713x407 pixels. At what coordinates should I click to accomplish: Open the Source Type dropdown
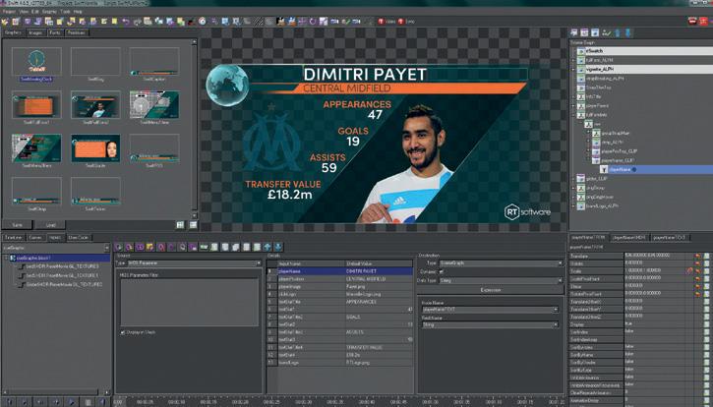click(194, 263)
